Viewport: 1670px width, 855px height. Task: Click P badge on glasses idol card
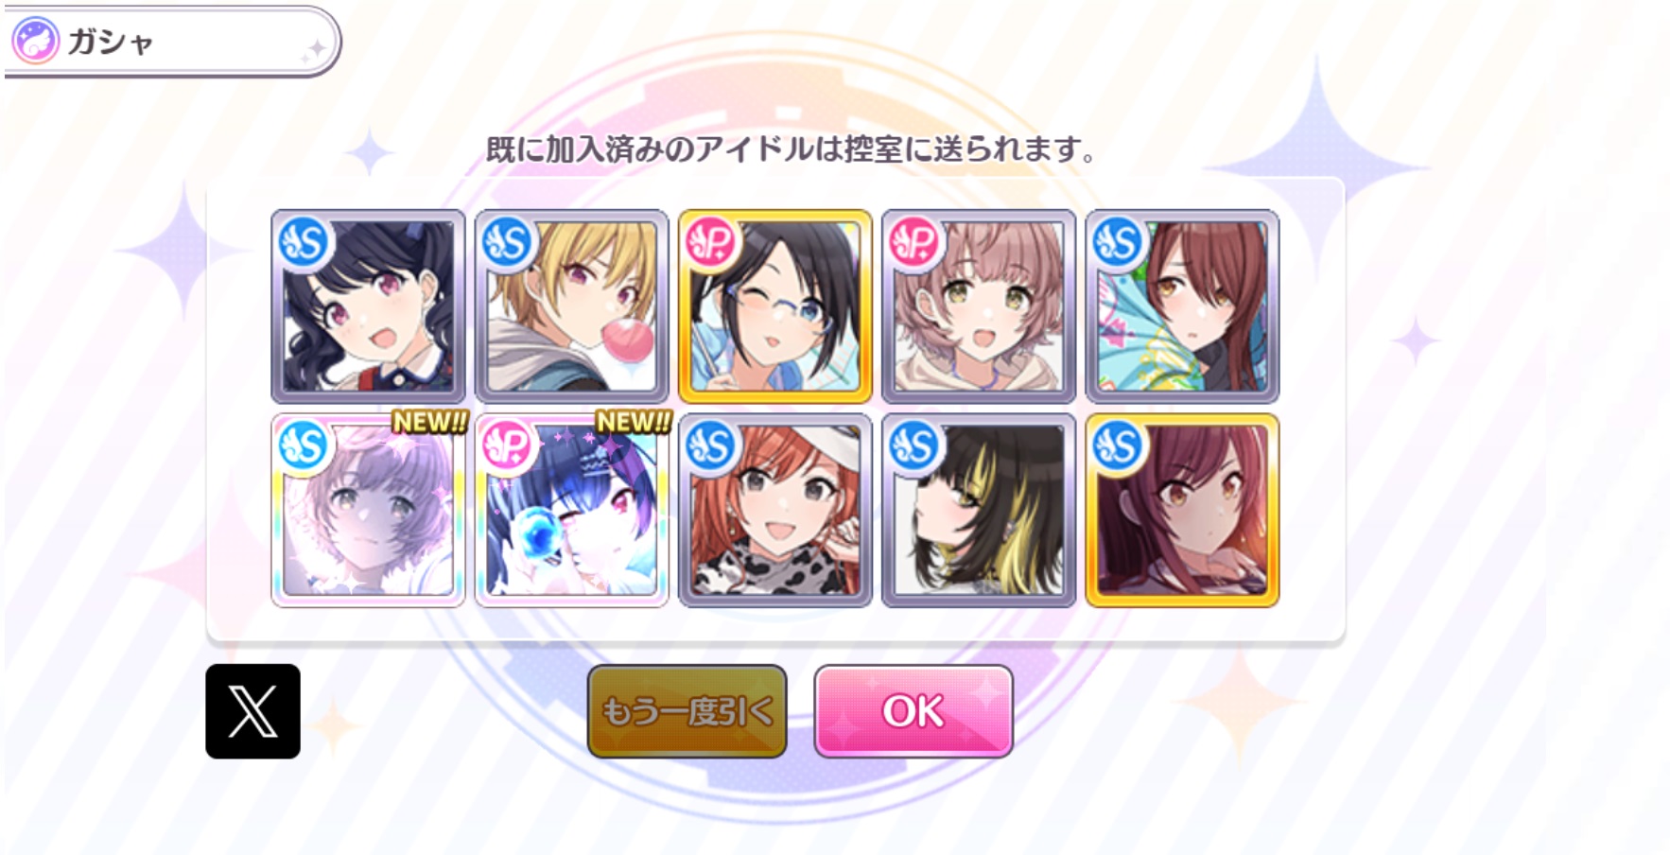click(x=711, y=242)
